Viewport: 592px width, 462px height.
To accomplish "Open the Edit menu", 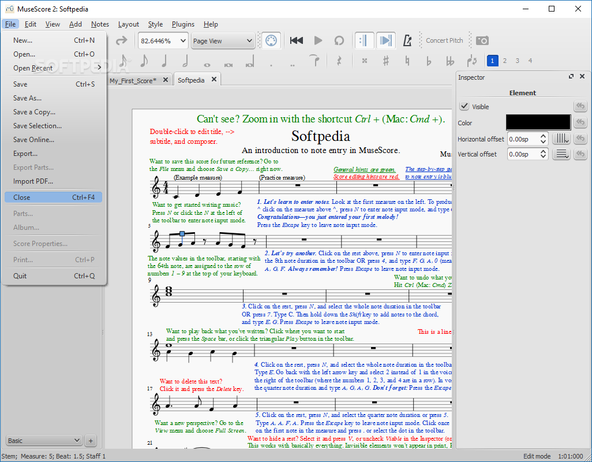I will tap(30, 24).
